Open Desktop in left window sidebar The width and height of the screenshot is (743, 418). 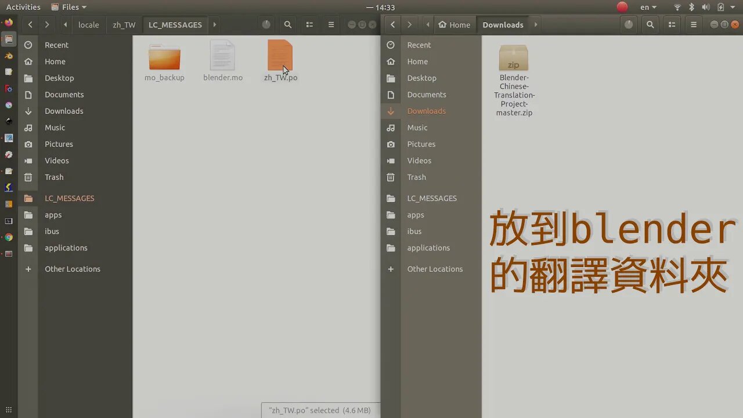pyautogui.click(x=75, y=78)
